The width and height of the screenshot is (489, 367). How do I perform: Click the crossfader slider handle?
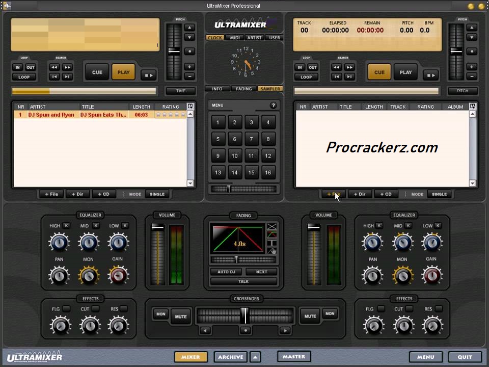click(245, 316)
